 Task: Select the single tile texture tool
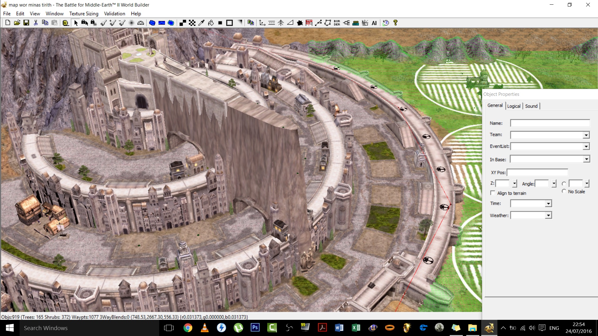coord(183,23)
